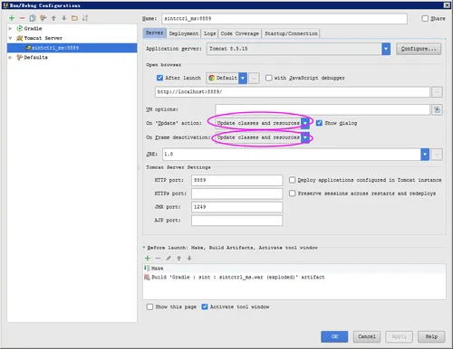
Task: Check Show this page checkbox
Action: coord(149,307)
